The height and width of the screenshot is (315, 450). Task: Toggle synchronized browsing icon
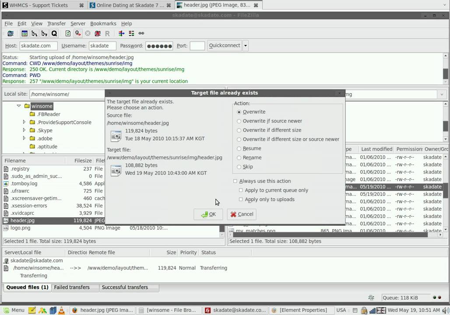point(141,34)
